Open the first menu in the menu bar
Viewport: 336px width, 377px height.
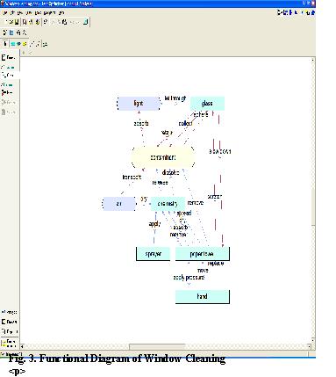point(5,13)
